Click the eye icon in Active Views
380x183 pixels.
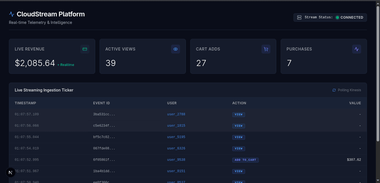[175, 49]
